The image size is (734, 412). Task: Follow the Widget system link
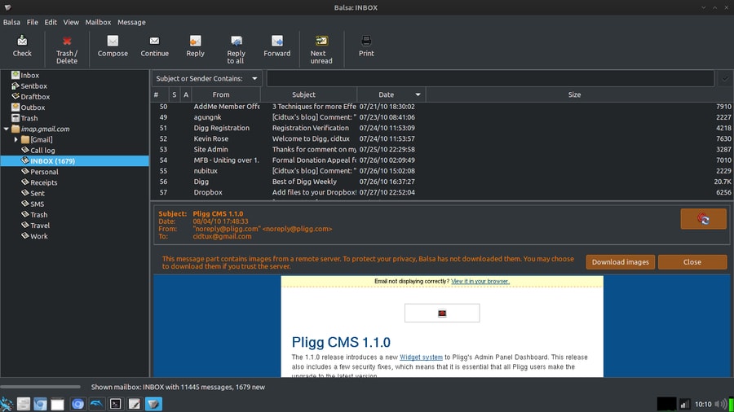tap(421, 357)
